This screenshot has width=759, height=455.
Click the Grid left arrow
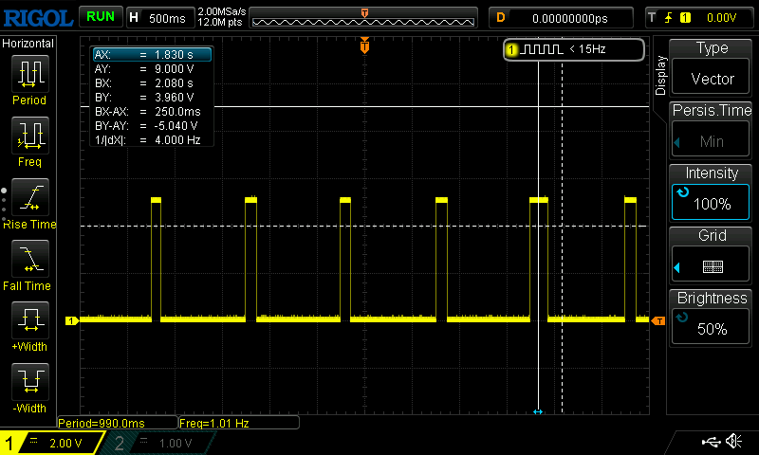(677, 267)
